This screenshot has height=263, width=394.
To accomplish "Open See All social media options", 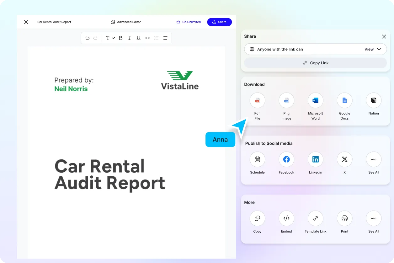I will pos(373,159).
